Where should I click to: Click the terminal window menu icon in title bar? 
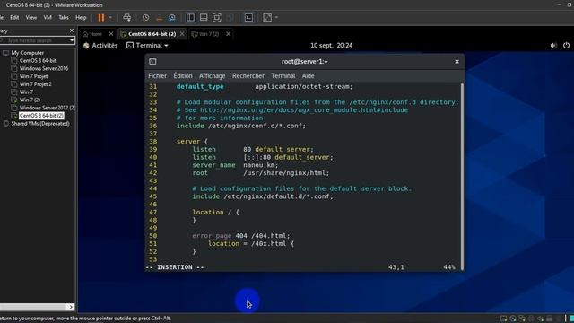(152, 62)
